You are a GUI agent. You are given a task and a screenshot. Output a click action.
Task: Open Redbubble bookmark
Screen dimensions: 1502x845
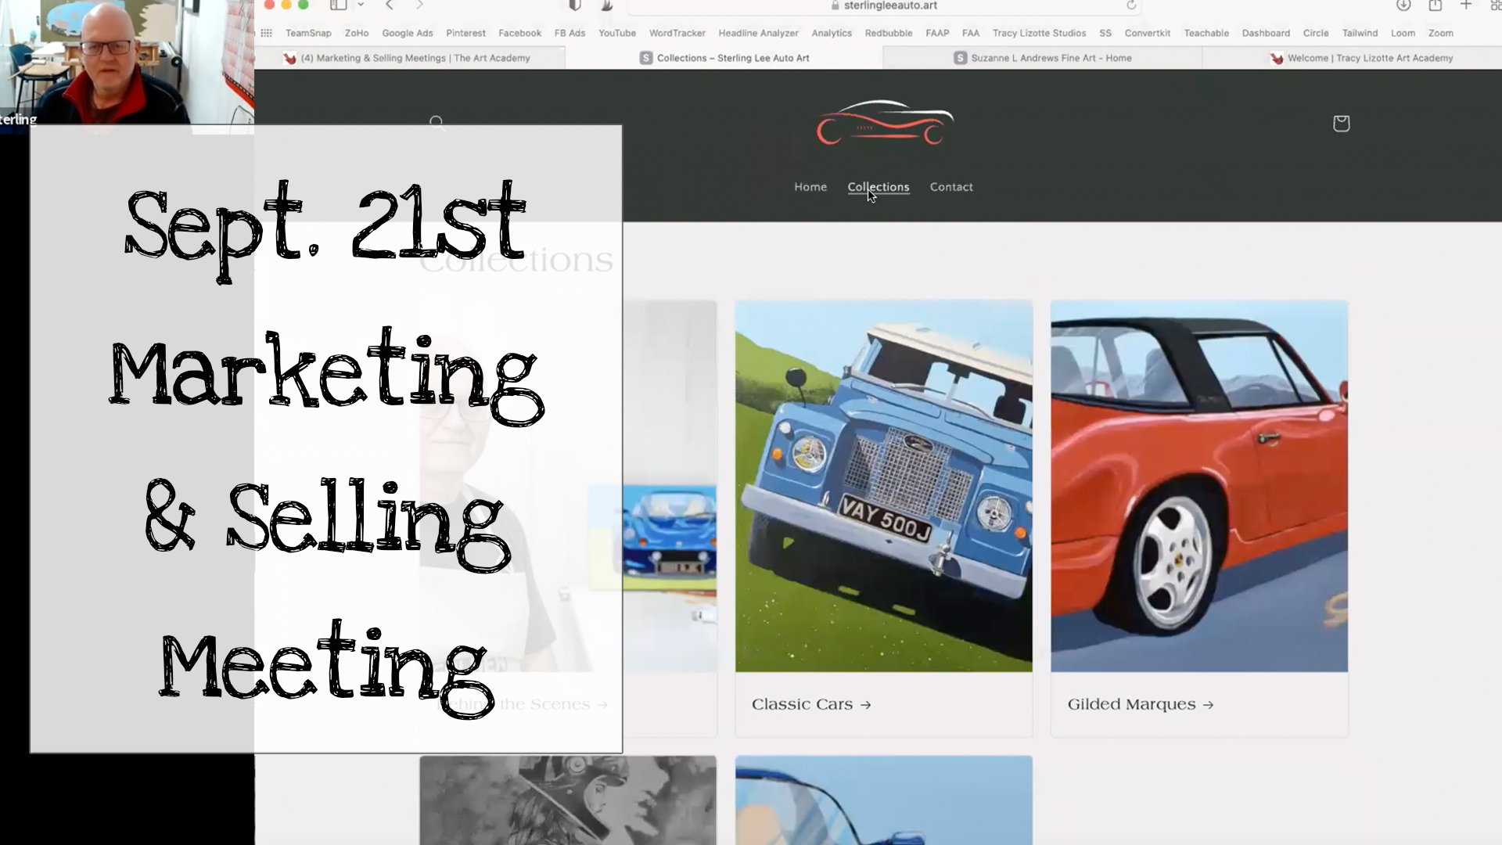[x=889, y=33]
